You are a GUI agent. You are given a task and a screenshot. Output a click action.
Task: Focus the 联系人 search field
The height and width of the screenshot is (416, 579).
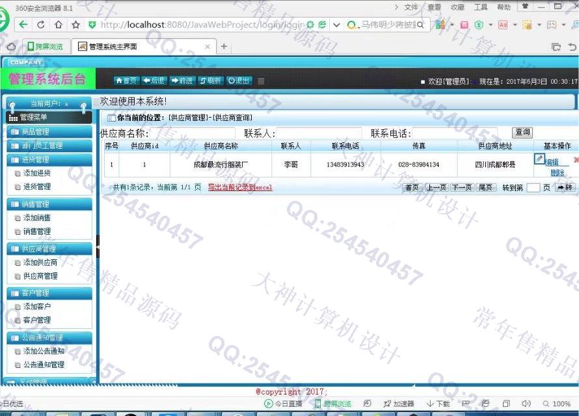pos(319,133)
